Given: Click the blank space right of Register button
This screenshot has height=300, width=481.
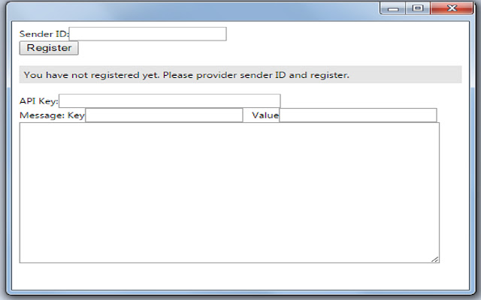Looking at the screenshot, I should point(270,48).
